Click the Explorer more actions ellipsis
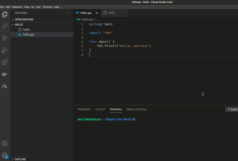This screenshot has height=161, width=238. [67, 13]
